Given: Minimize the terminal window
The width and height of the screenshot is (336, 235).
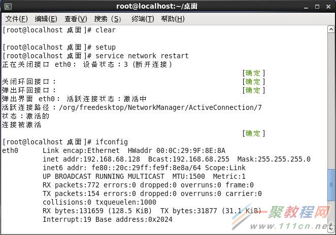Looking at the screenshot, I should (x=306, y=7).
